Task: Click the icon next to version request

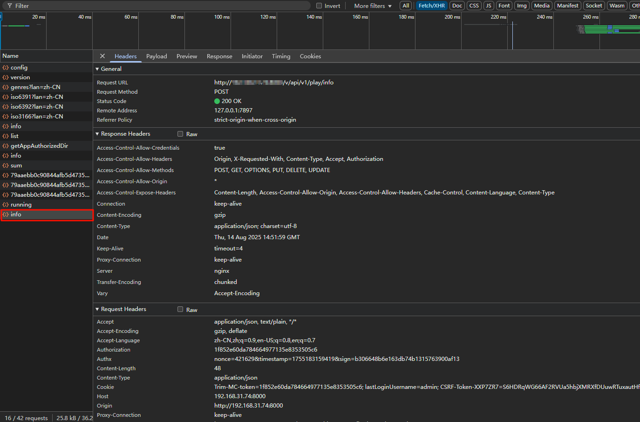Action: pos(6,77)
